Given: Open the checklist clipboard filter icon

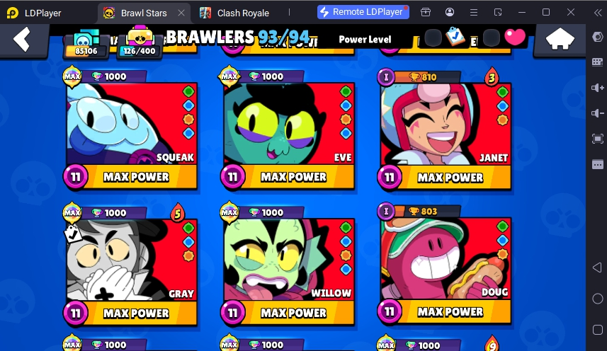Looking at the screenshot, I should tap(455, 37).
